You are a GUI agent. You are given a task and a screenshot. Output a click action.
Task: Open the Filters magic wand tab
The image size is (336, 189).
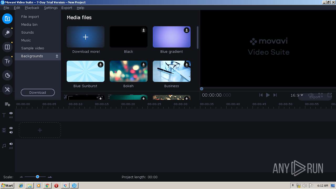[x=7, y=33]
